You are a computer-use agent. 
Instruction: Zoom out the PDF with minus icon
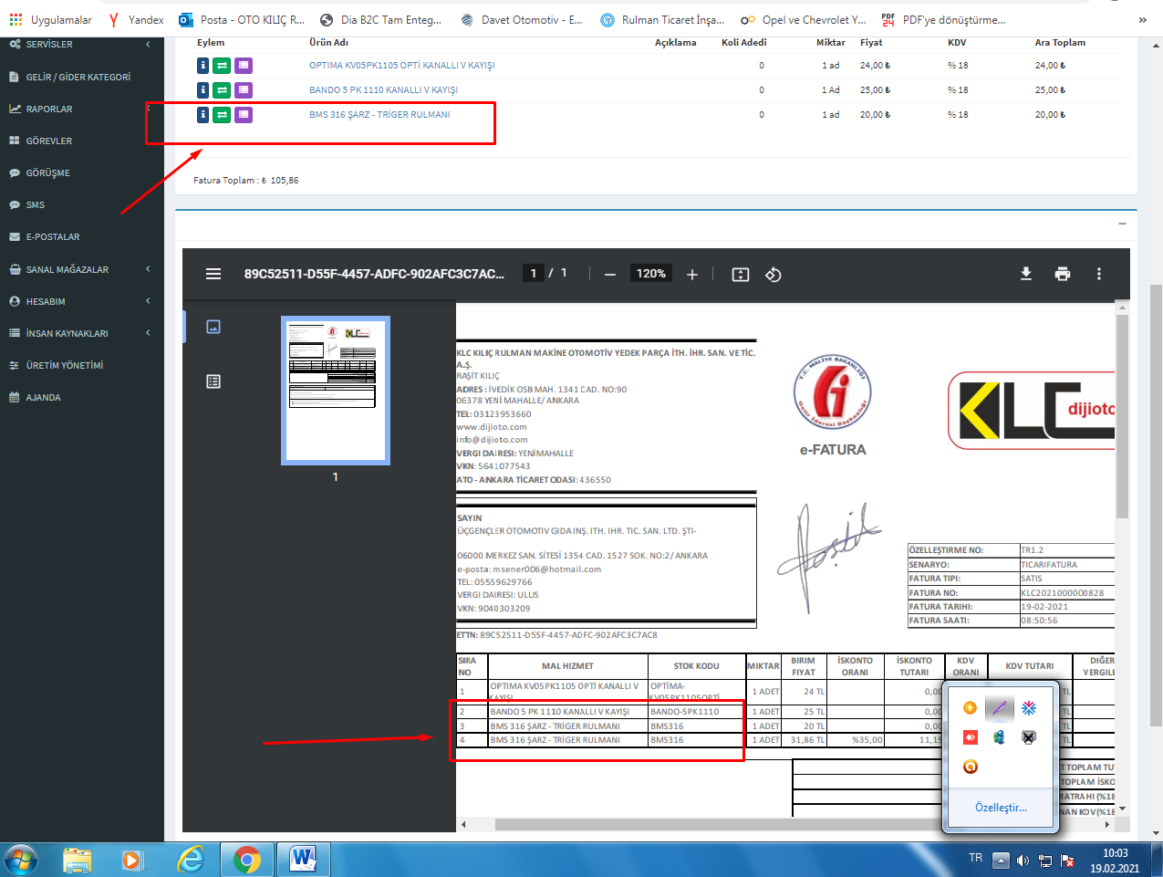tap(610, 275)
